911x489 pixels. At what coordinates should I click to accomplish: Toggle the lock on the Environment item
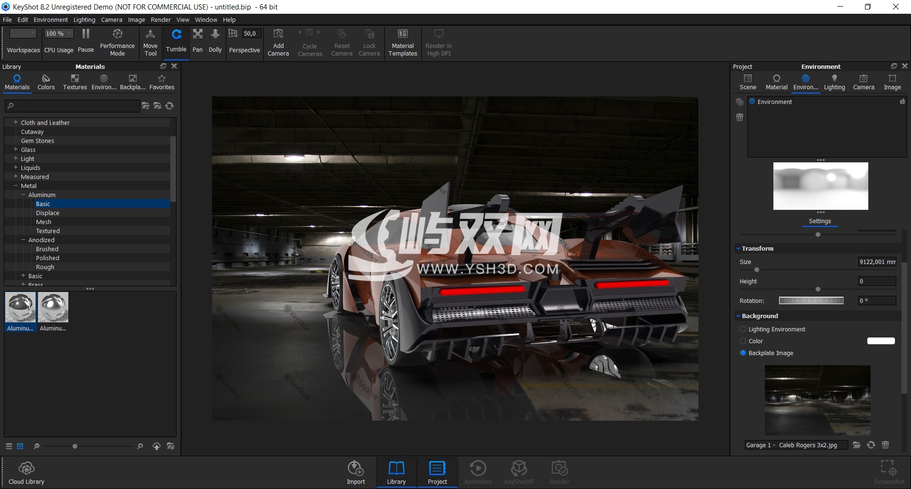902,101
